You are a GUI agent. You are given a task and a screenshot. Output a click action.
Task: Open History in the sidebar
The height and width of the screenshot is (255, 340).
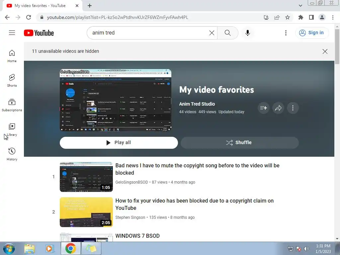[12, 154]
